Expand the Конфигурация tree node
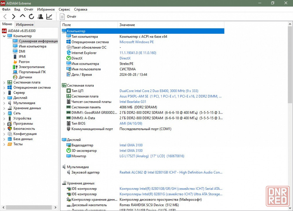Viewport: 293px width, 211px height. tap(4, 134)
